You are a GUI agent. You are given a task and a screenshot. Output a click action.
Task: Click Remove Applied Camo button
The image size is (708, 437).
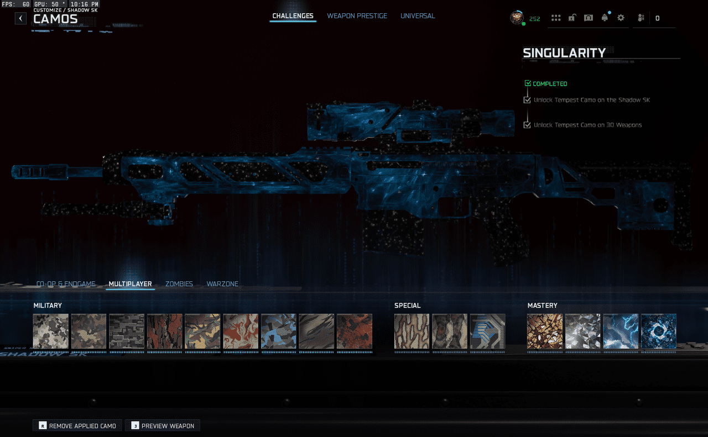click(77, 426)
